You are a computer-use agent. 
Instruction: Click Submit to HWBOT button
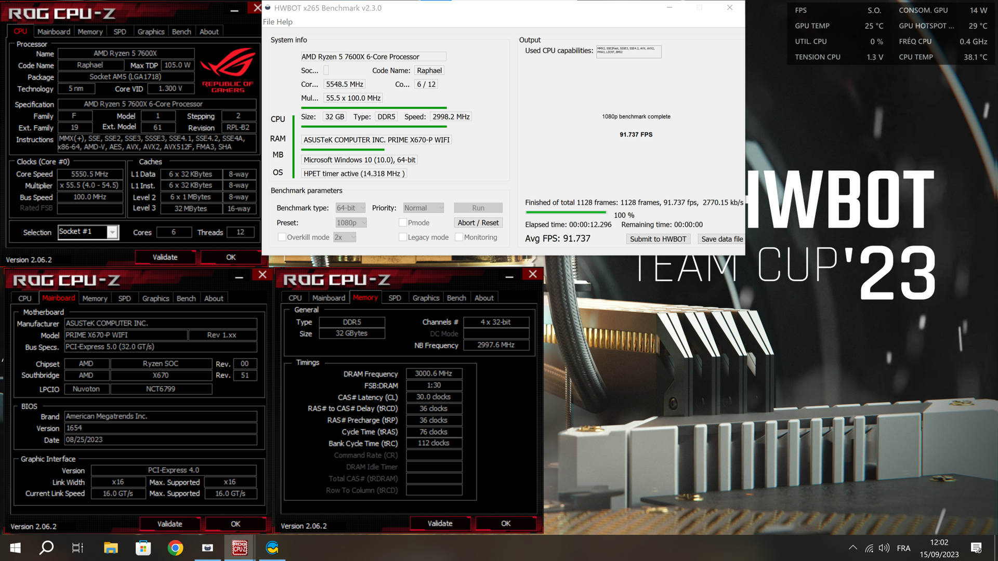tap(658, 239)
